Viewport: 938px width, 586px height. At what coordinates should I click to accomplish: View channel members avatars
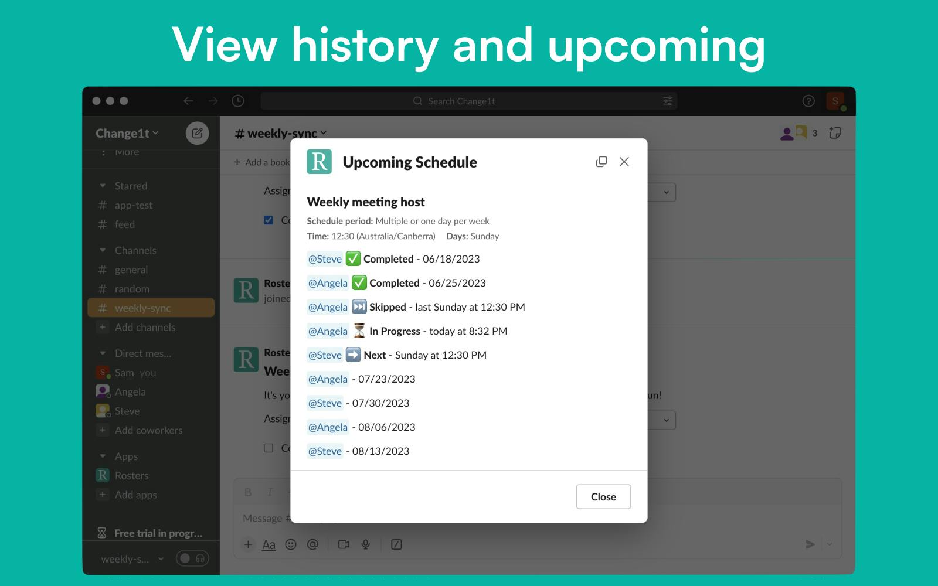(x=793, y=133)
